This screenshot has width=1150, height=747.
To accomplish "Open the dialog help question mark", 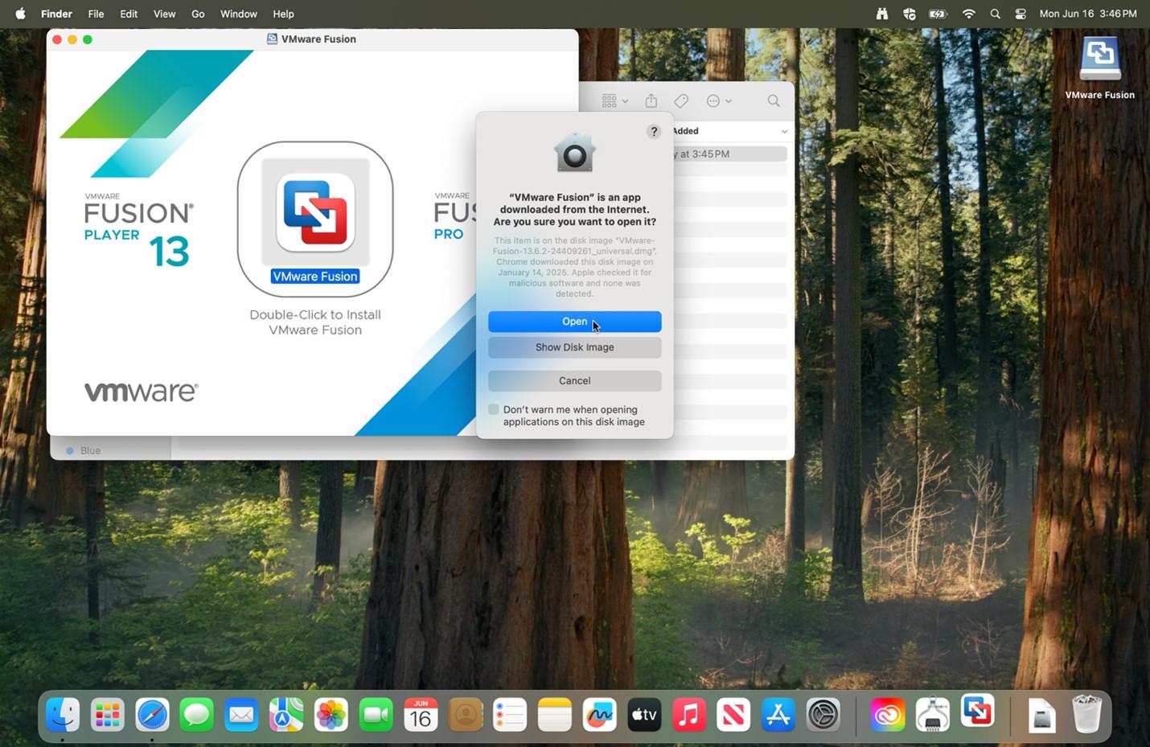I will coord(654,132).
